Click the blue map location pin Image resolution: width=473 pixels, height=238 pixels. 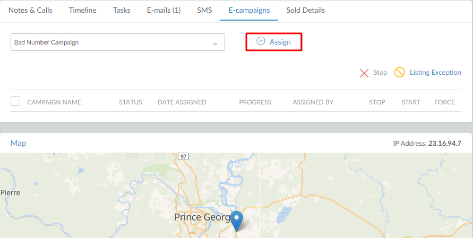(x=237, y=221)
